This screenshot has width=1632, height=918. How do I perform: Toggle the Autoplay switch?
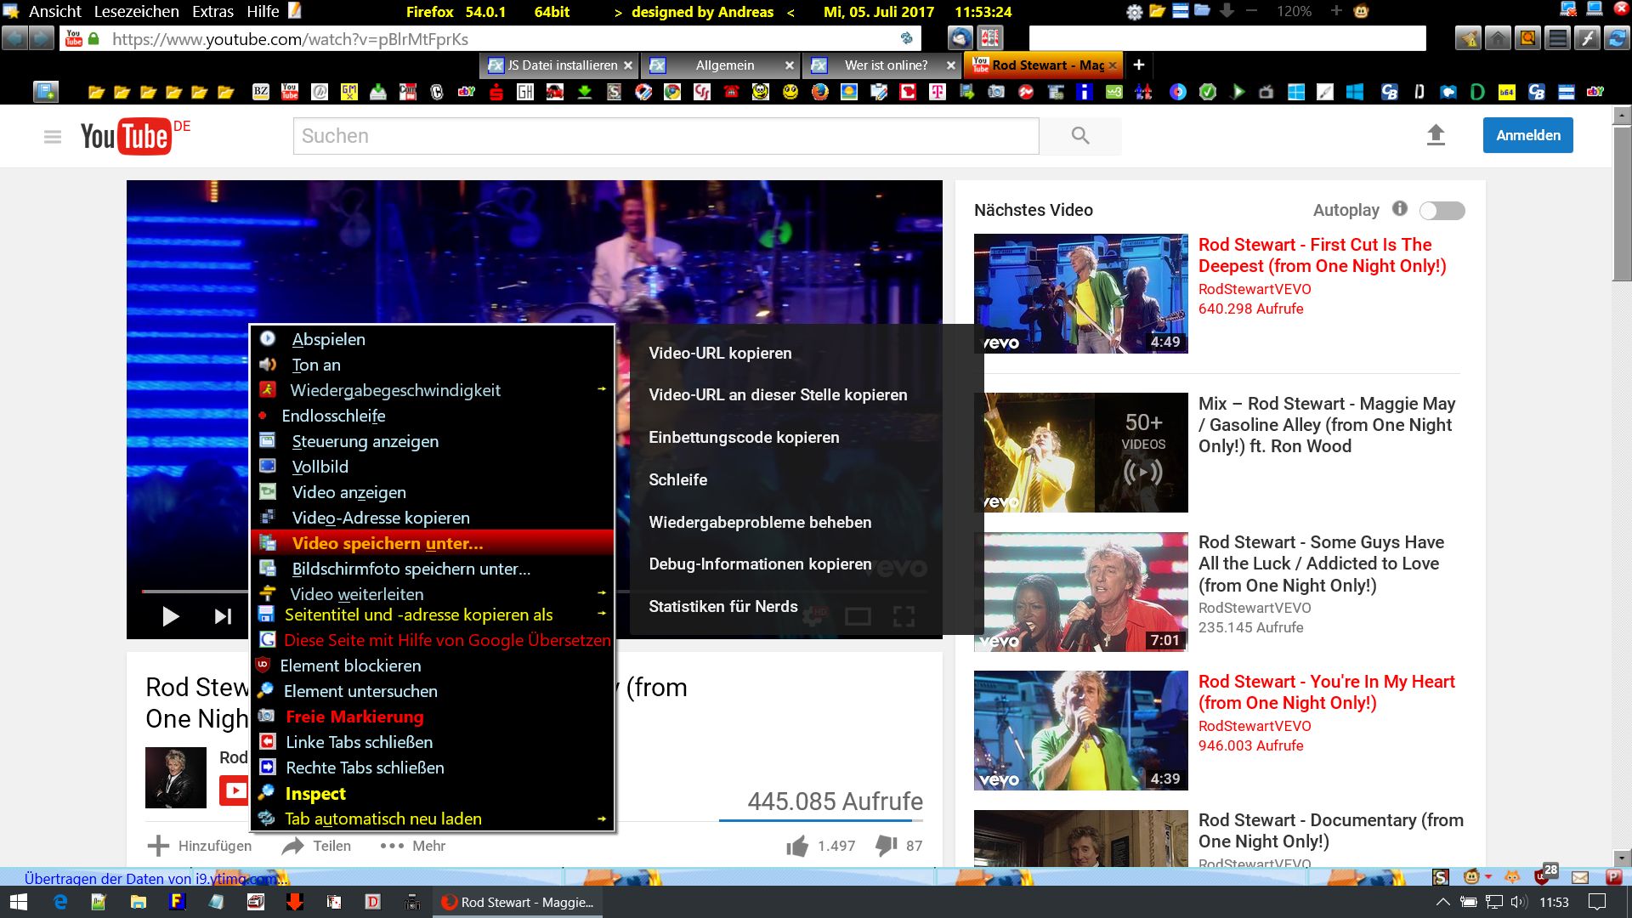(1442, 211)
